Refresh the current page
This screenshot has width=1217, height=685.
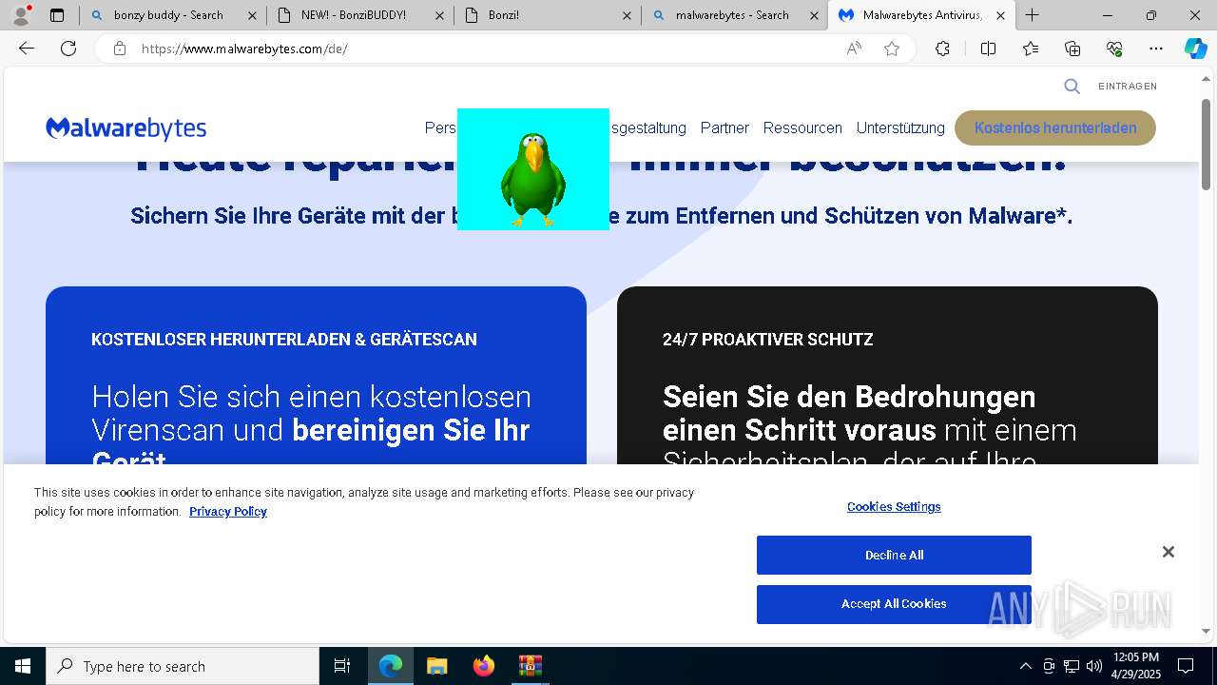tap(68, 49)
